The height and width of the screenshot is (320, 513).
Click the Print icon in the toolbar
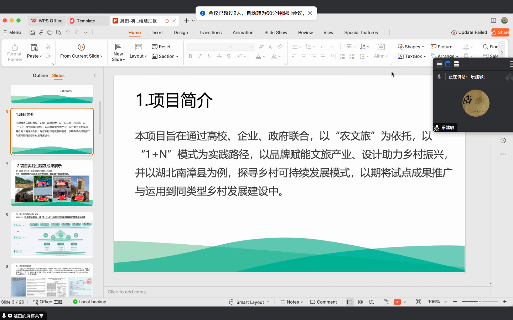tap(50, 32)
